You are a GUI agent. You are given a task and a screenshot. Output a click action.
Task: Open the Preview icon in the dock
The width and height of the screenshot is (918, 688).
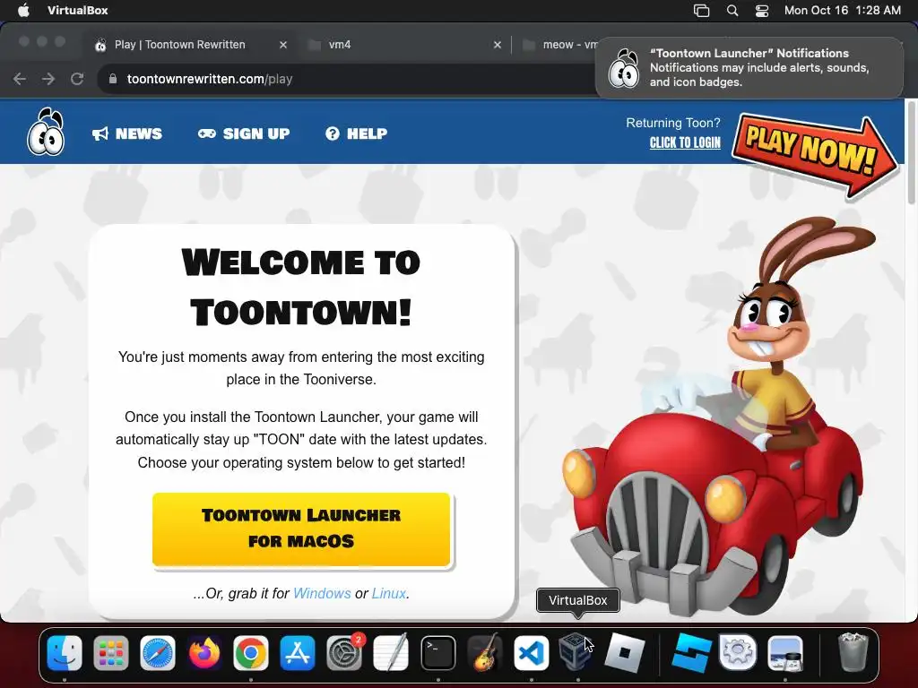pos(785,653)
